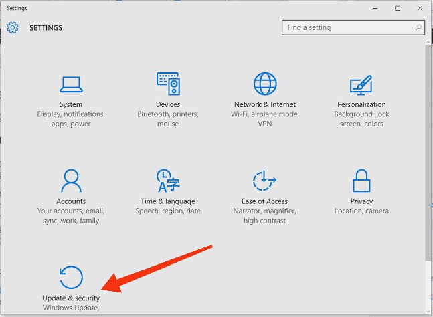The image size is (433, 317).
Task: Click 'Windows Update,' description text
Action: pyautogui.click(x=71, y=308)
